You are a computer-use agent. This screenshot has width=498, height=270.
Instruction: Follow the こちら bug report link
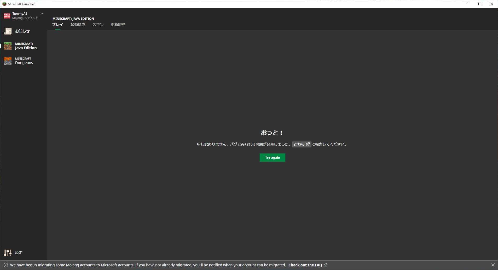(302, 144)
